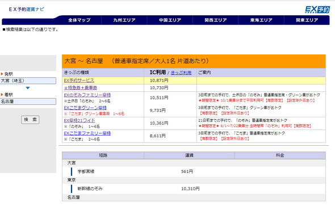The width and height of the screenshot is (335, 207).
Task: Click the 10,361円 fare value
Action: (x=159, y=123)
